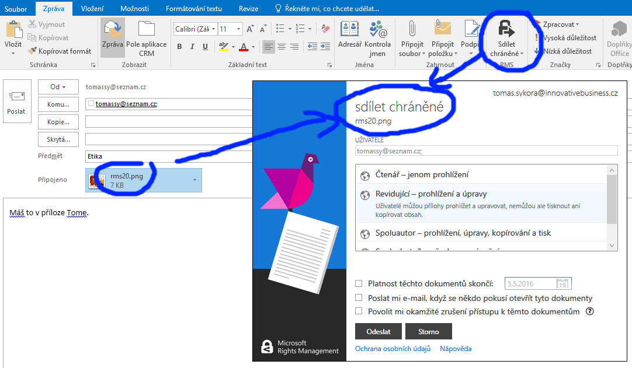Click the permissions list scrollbar thumb
This screenshot has width=632, height=368.
[612, 199]
